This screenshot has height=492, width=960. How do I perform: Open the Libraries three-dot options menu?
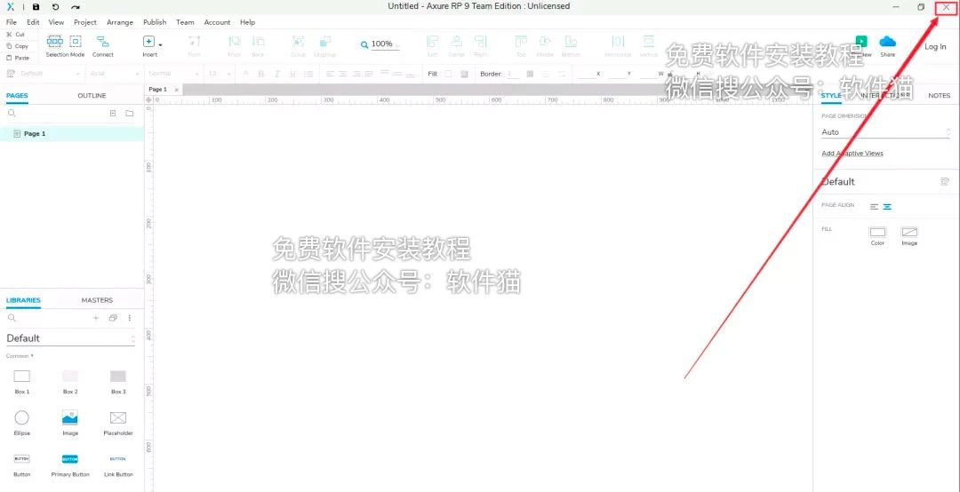click(129, 318)
